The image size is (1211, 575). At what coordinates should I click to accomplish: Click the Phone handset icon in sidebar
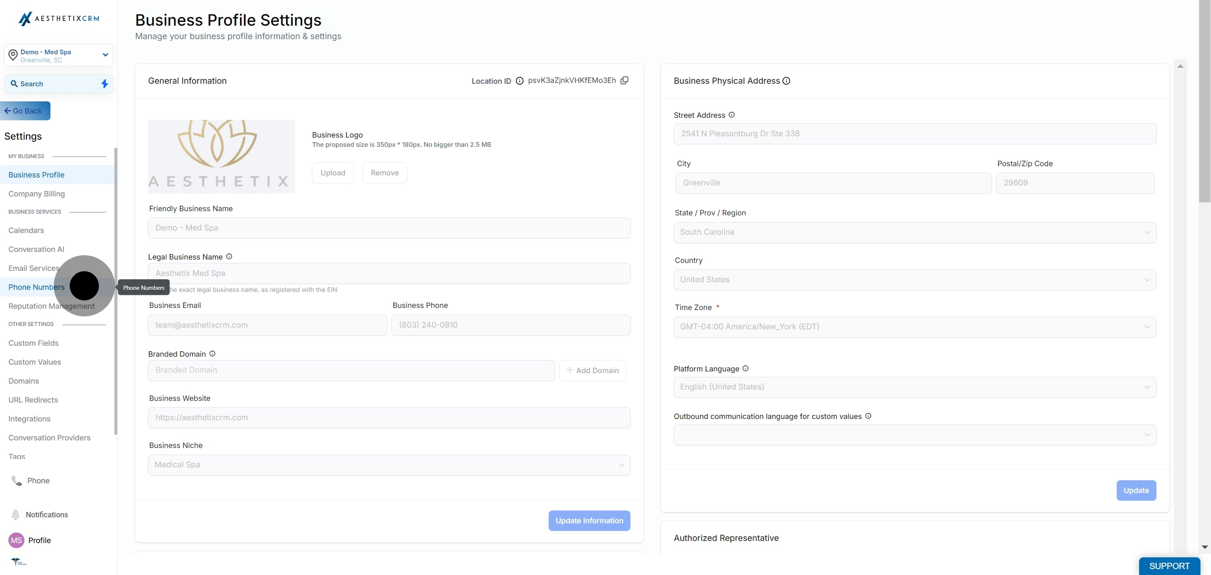pos(16,480)
